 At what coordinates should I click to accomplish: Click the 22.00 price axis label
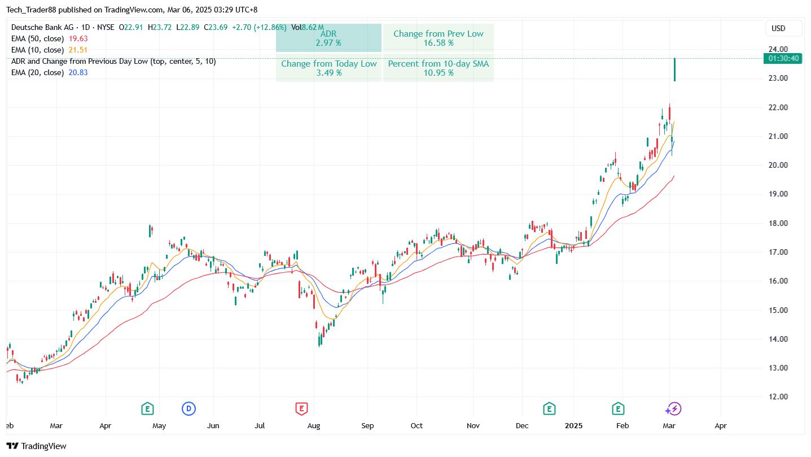coord(777,107)
